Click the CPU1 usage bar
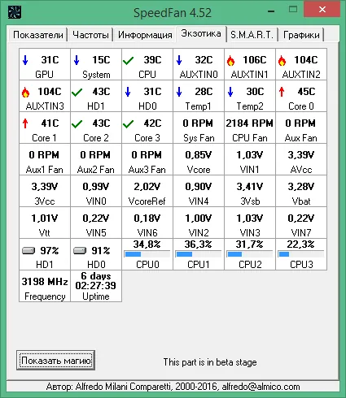 [199, 254]
